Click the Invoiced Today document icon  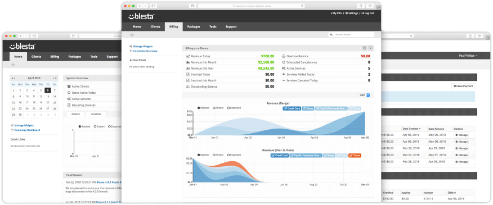188,74
